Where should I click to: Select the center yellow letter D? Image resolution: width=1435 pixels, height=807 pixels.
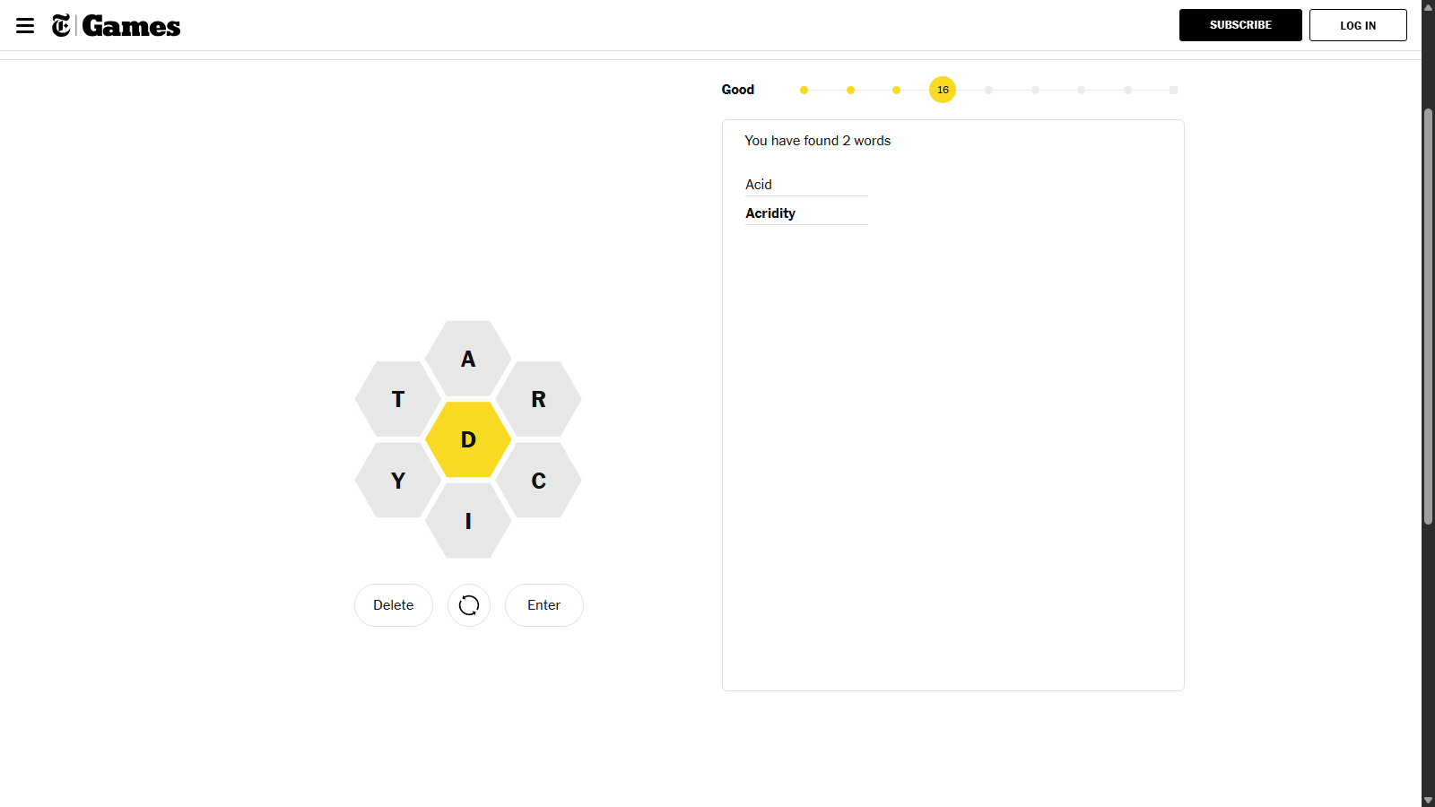coord(468,439)
